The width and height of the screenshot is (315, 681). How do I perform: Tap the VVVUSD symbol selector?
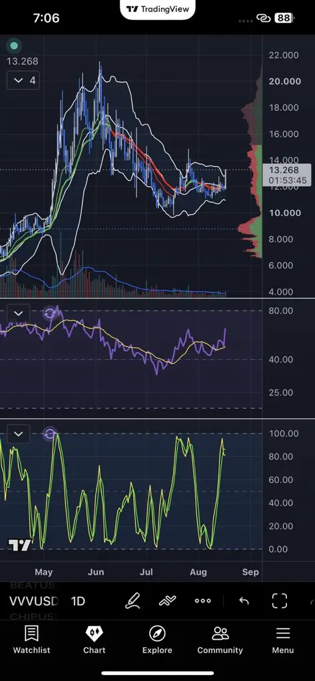click(x=34, y=601)
